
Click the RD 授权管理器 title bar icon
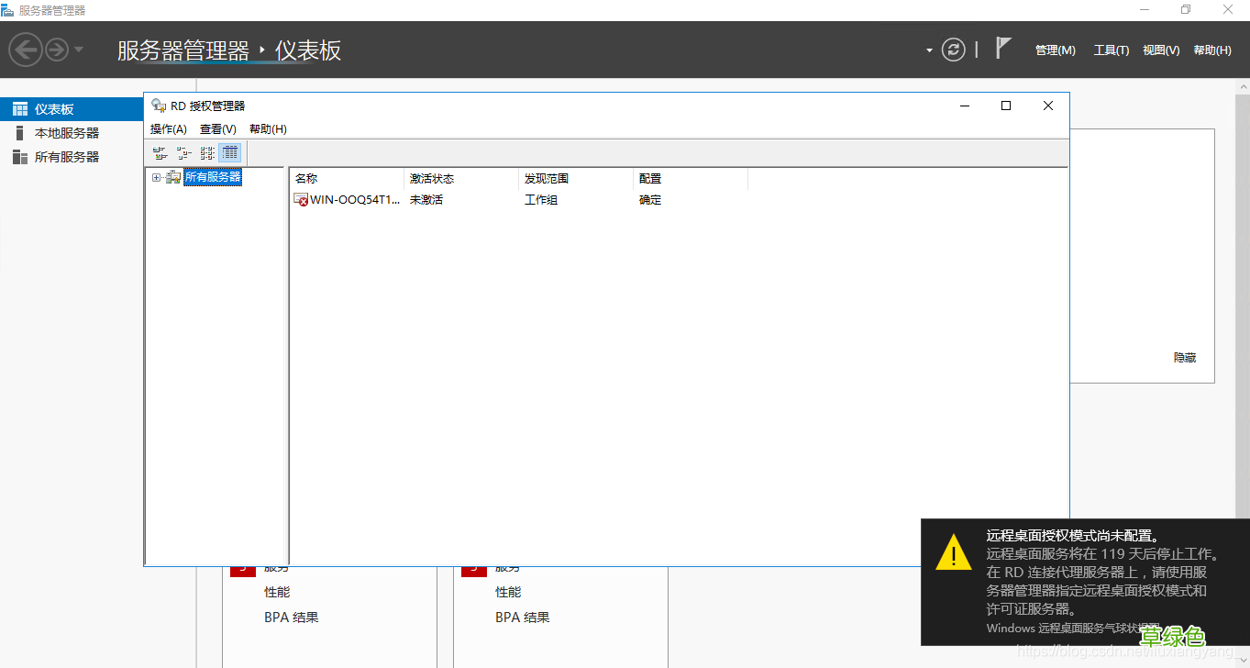157,105
